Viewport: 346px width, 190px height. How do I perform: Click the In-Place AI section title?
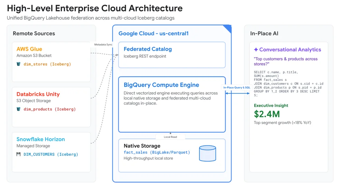(264, 34)
